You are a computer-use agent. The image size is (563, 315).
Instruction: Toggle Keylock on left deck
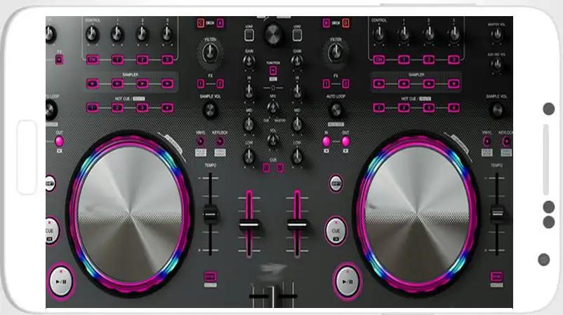pos(220,141)
